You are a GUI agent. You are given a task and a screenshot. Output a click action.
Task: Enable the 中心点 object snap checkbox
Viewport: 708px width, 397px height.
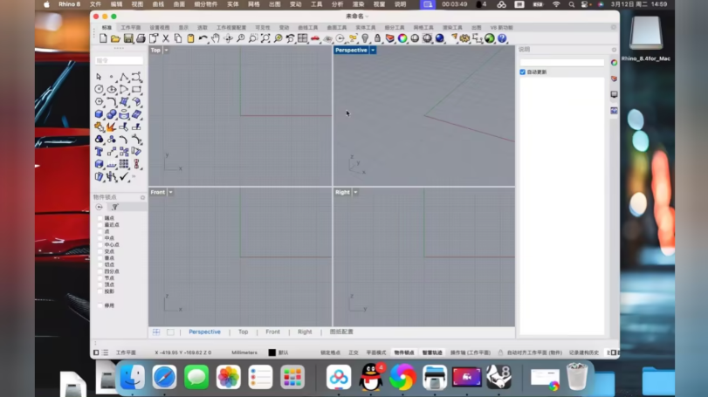click(x=100, y=244)
